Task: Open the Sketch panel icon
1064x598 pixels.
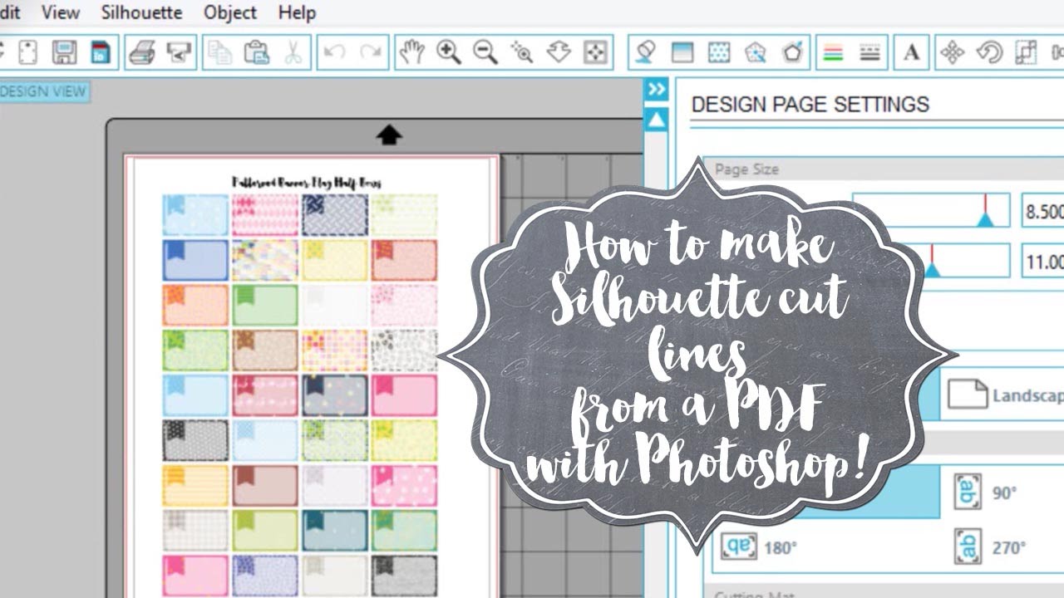Action: (792, 52)
